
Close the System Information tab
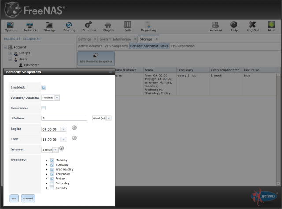pos(135,39)
